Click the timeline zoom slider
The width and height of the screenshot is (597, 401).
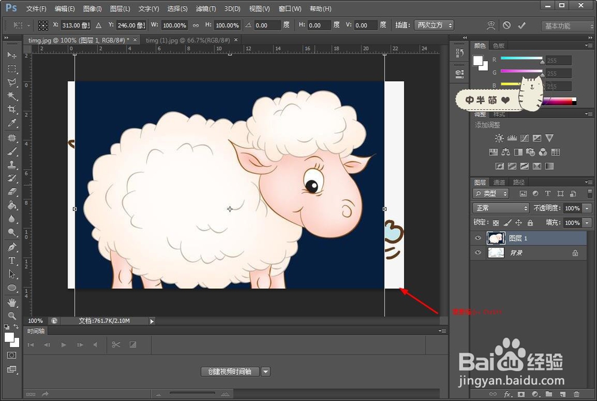(x=192, y=393)
